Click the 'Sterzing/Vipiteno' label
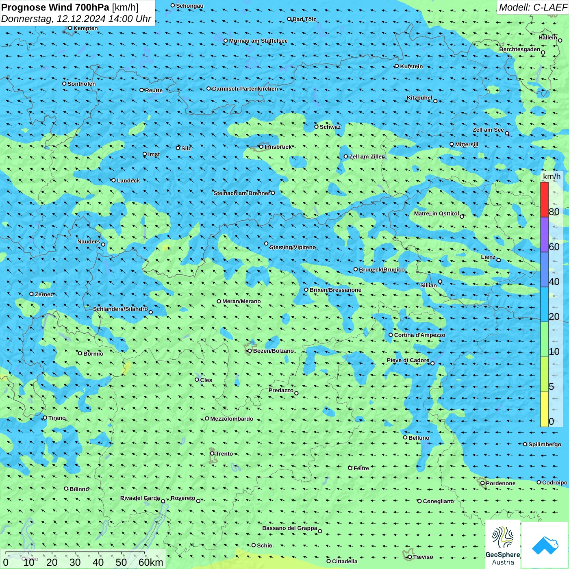The height and width of the screenshot is (569, 569). pyautogui.click(x=293, y=247)
